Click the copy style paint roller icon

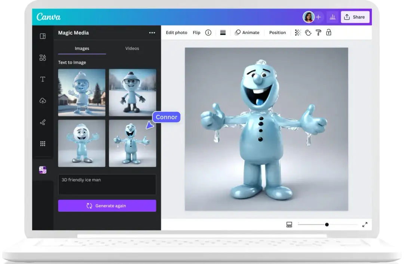[x=318, y=33]
